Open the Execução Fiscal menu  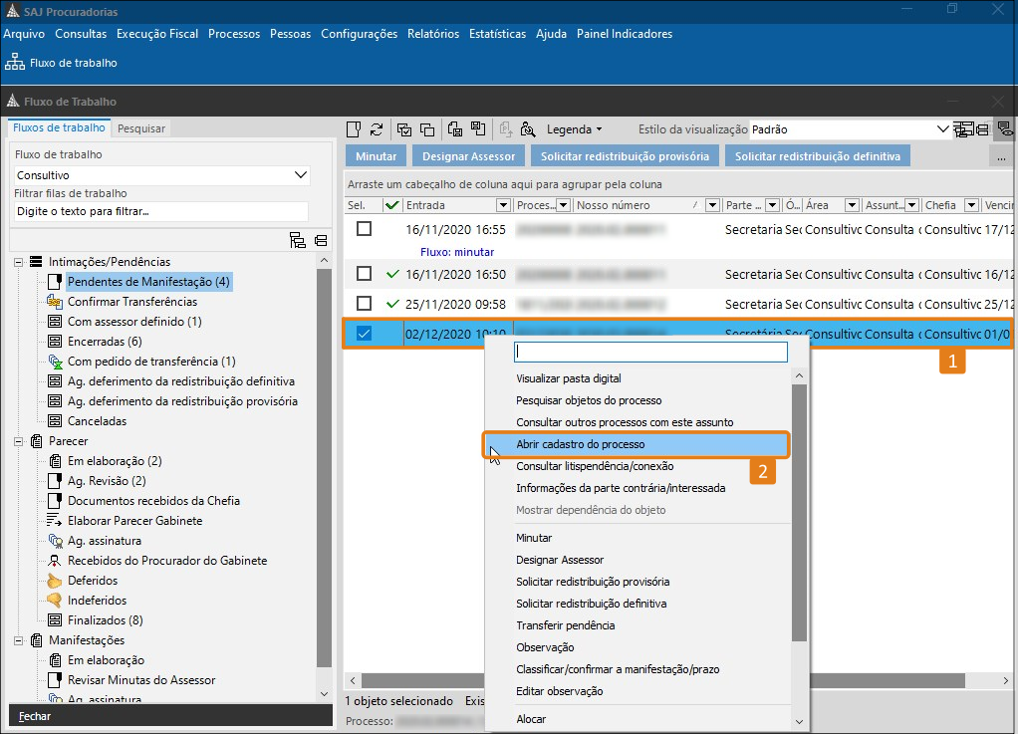(x=156, y=34)
